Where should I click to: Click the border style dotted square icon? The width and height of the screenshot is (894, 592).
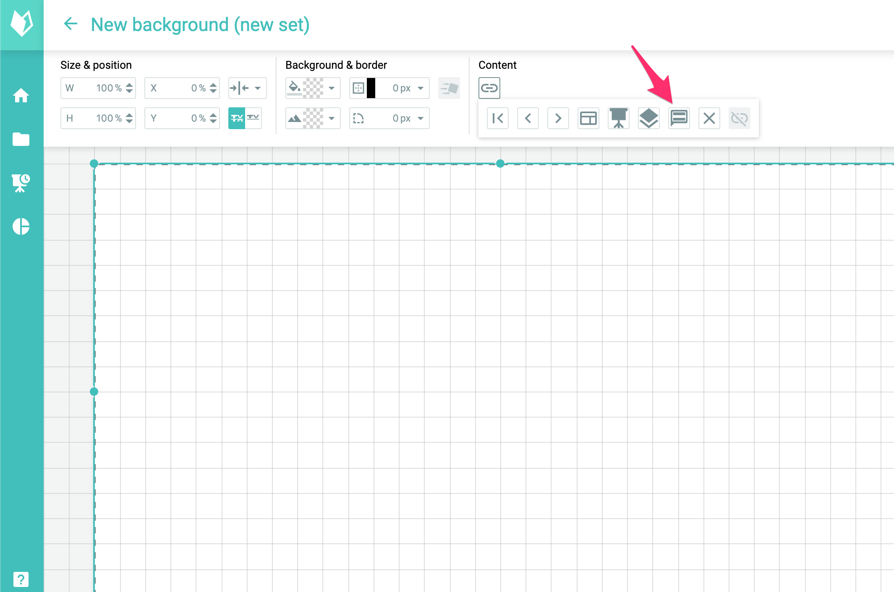(358, 88)
